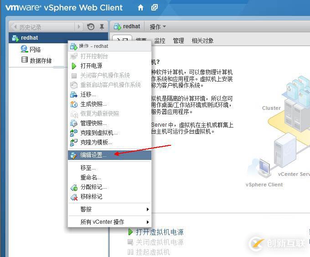Choose 克隆为模板... (Clone to Template)
This screenshot has height=257, width=310.
[x=110, y=142]
